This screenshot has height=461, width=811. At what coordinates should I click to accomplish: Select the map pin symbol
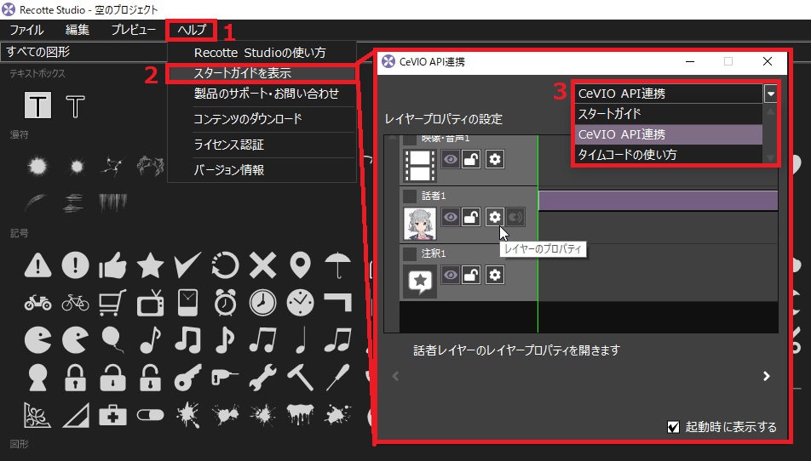pyautogui.click(x=300, y=265)
